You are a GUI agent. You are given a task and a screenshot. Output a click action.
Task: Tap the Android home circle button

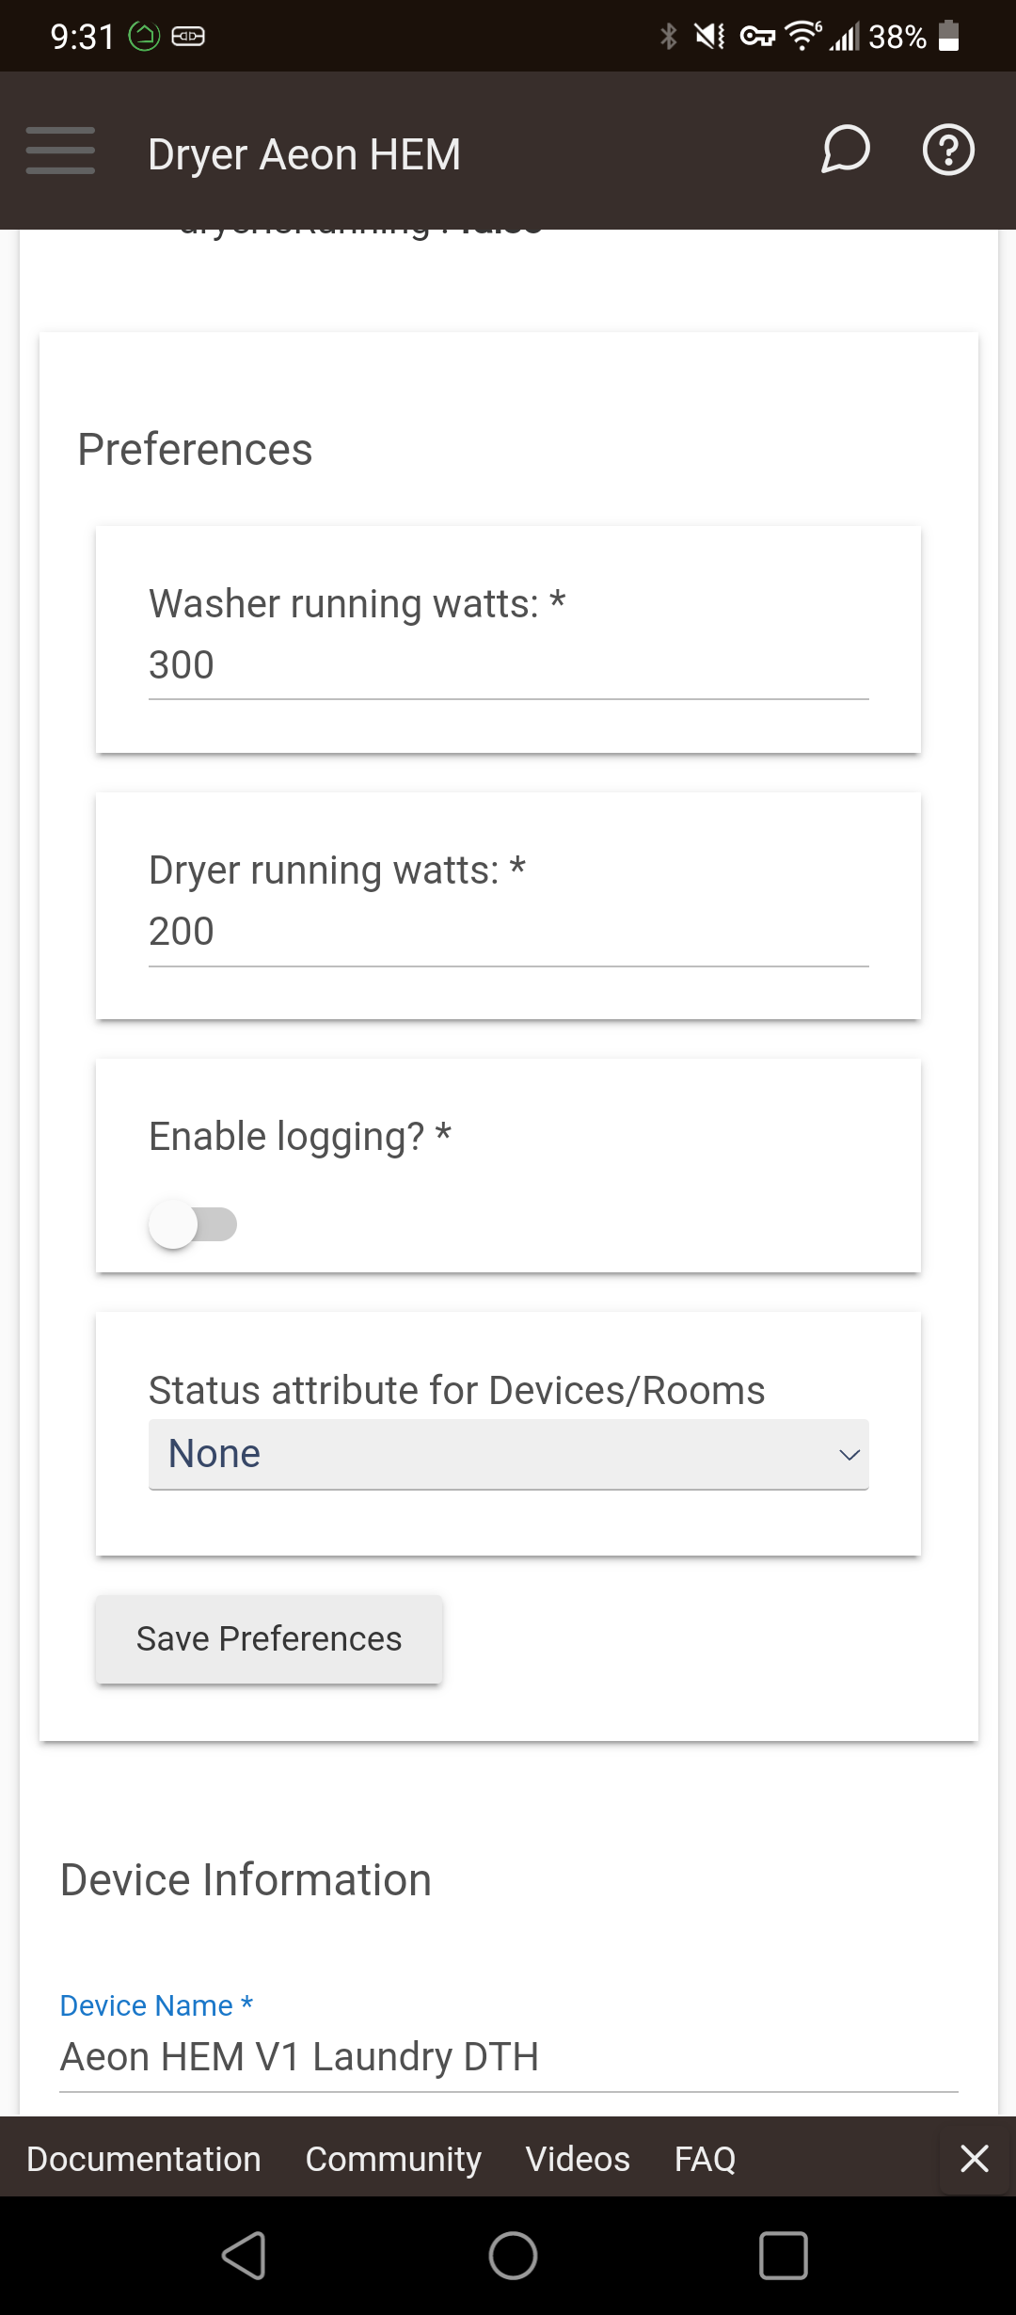point(513,2255)
